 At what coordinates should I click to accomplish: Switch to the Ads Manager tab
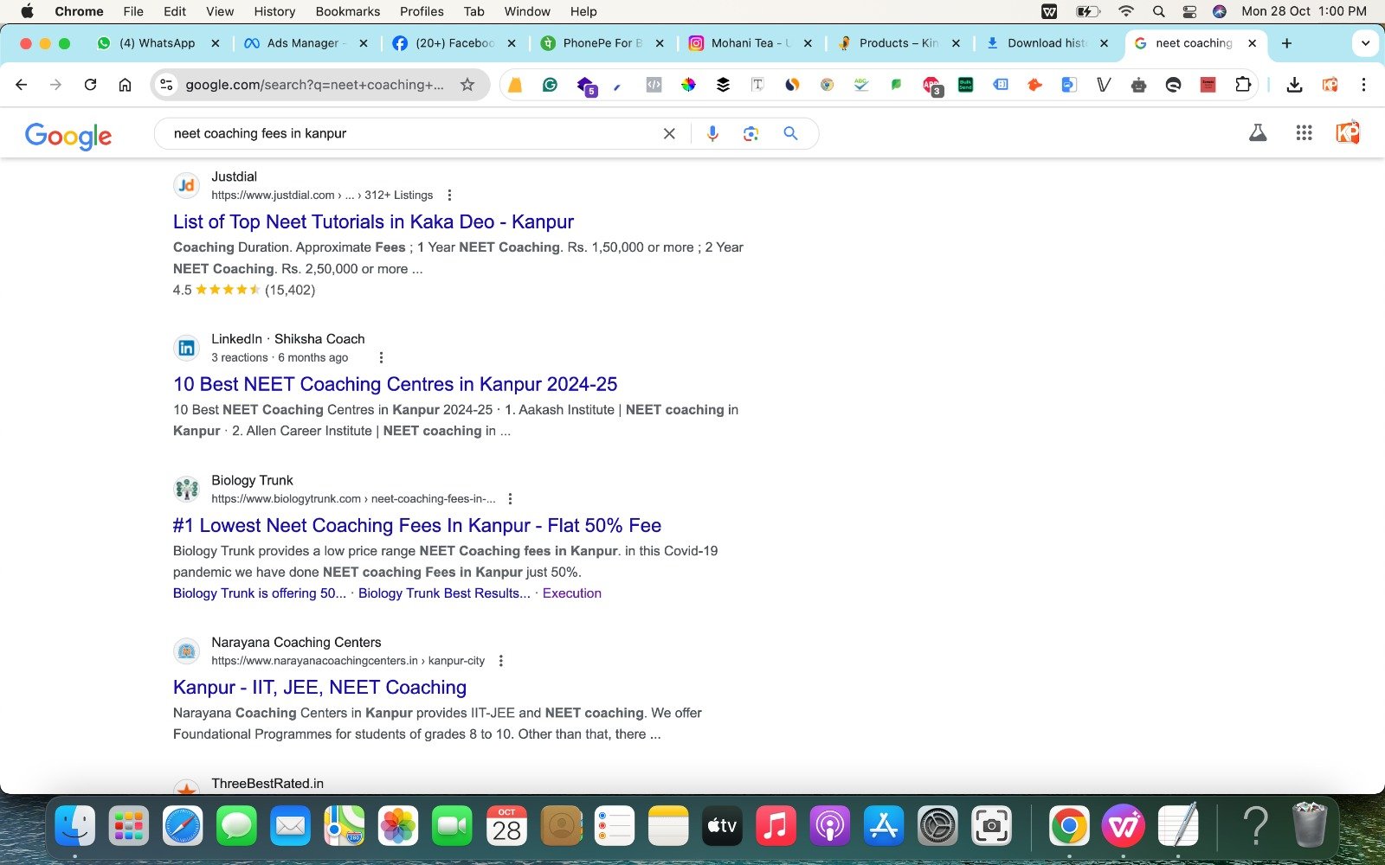pos(302,43)
